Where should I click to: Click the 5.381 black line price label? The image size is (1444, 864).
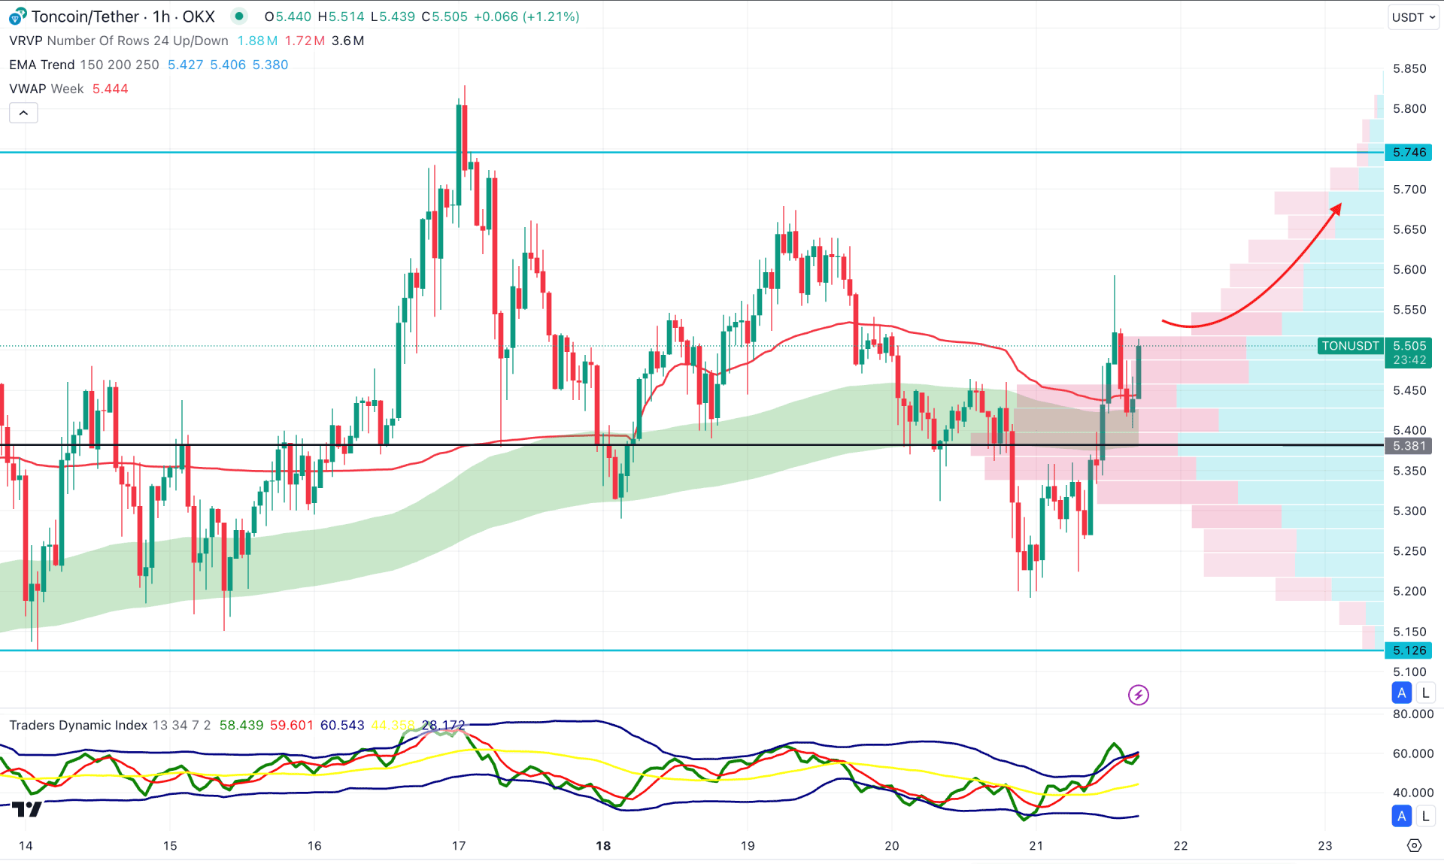pyautogui.click(x=1409, y=446)
